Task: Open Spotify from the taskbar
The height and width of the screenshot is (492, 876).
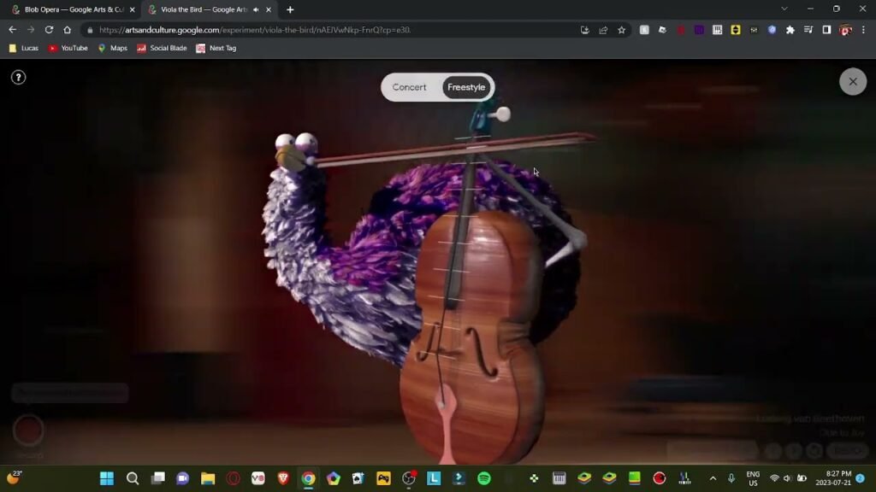Action: pyautogui.click(x=483, y=478)
